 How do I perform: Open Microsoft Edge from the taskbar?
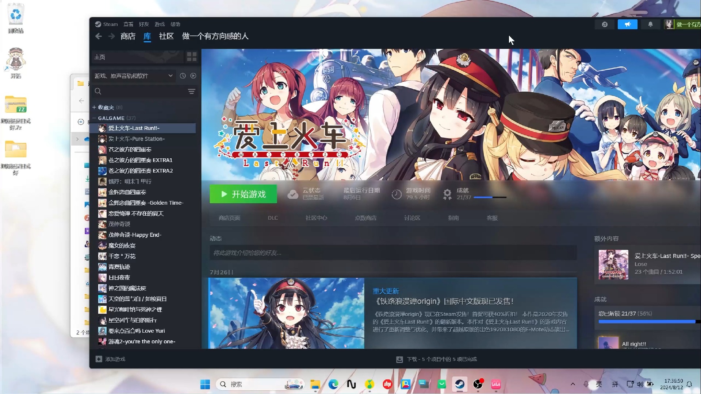point(333,384)
